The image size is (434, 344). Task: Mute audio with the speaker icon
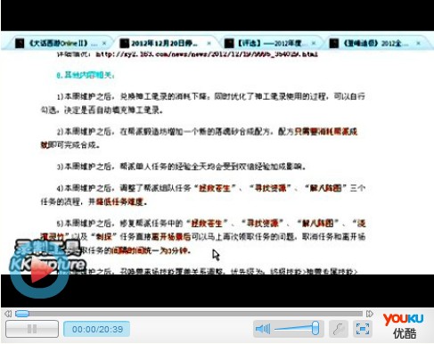(x=263, y=329)
